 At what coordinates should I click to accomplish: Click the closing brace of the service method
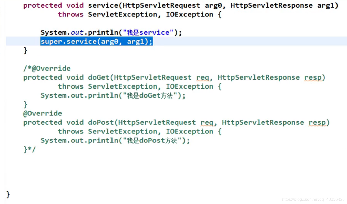coord(25,51)
